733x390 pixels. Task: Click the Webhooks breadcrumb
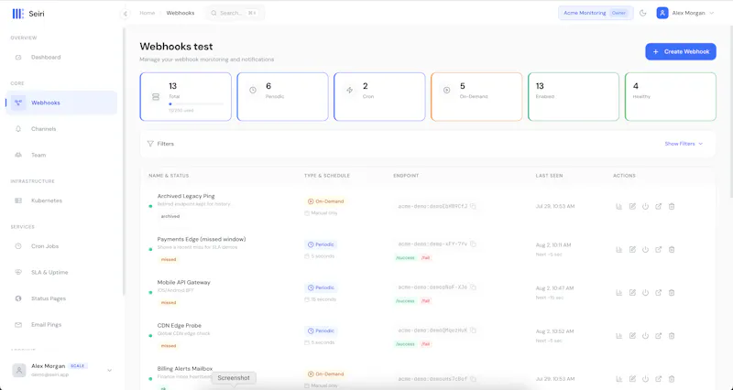(x=181, y=13)
